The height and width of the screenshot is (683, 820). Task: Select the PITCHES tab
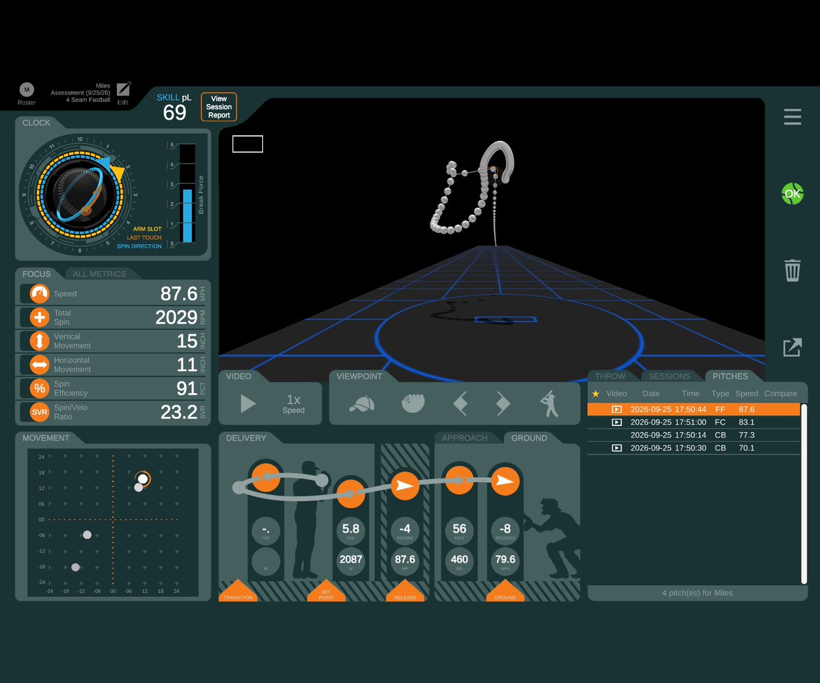point(730,376)
